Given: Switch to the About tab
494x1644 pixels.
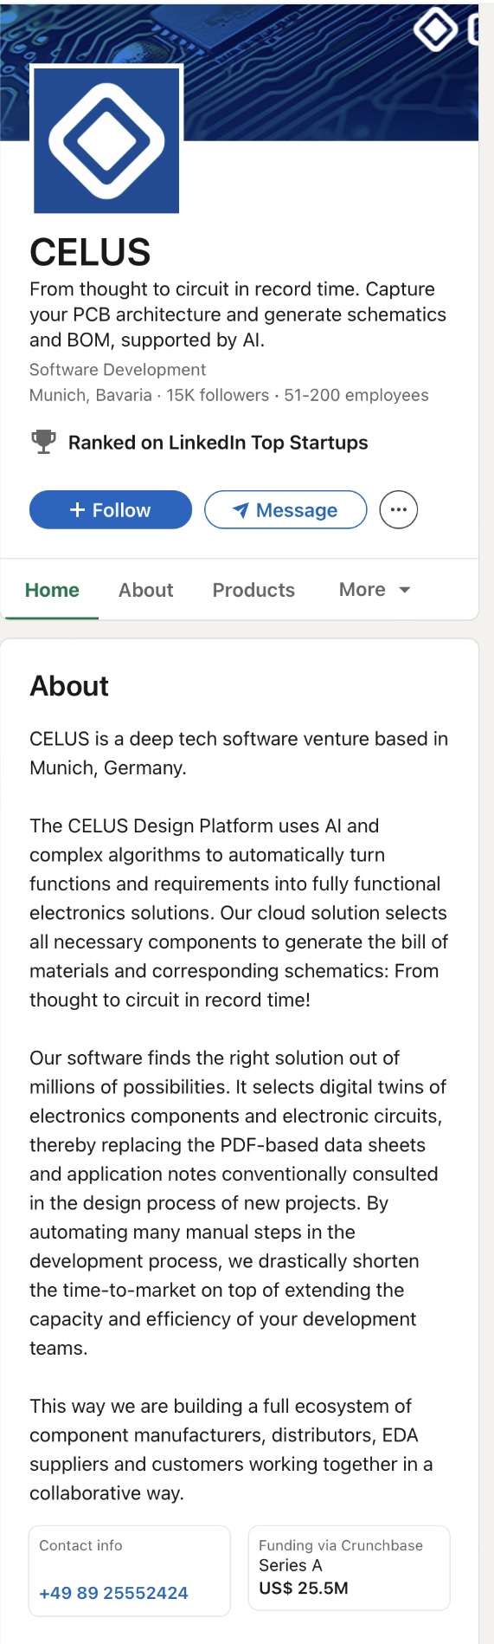Looking at the screenshot, I should coord(146,590).
